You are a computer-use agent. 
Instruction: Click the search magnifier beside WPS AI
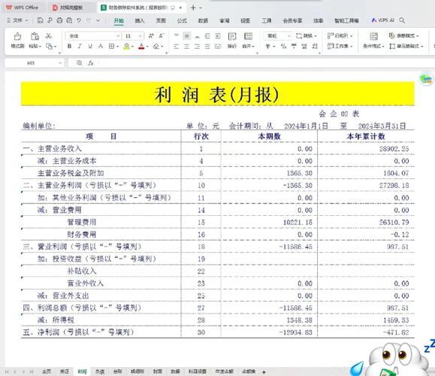[402, 20]
